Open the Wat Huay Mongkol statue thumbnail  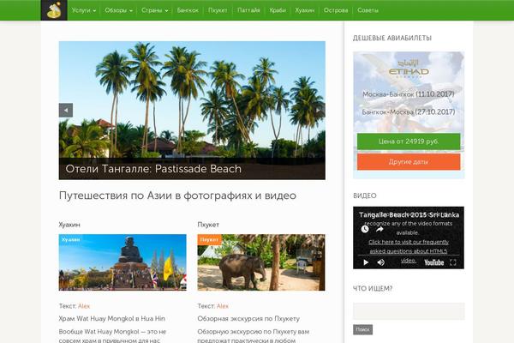click(x=123, y=262)
